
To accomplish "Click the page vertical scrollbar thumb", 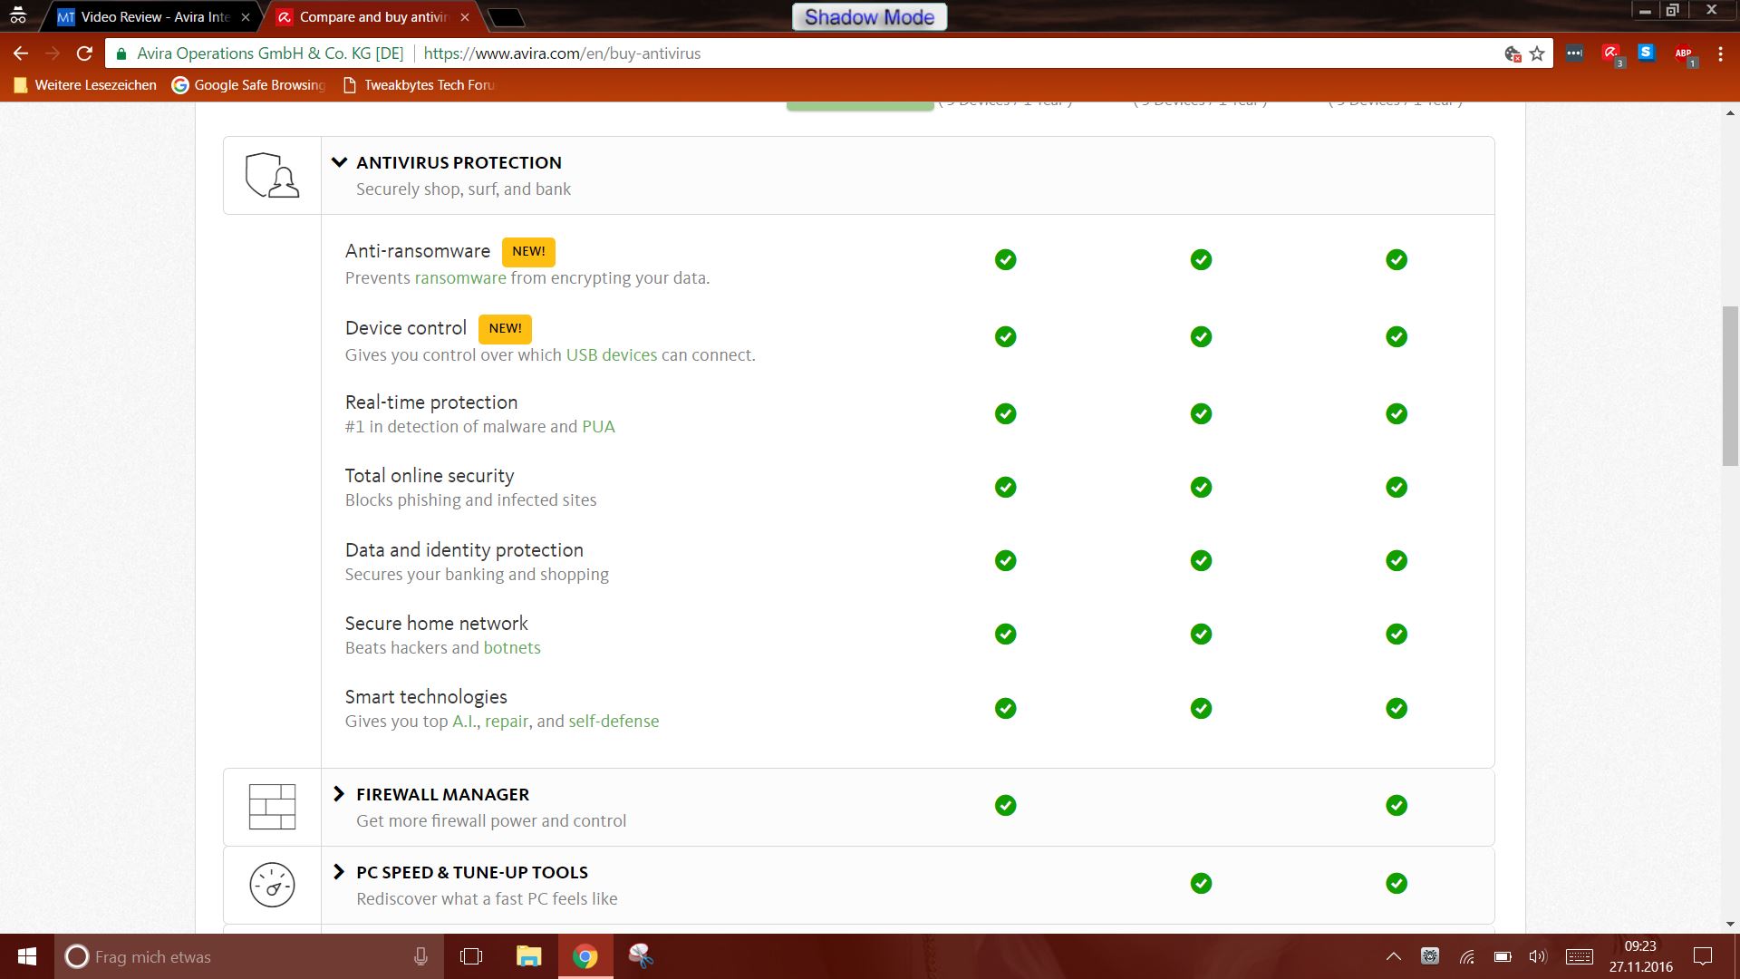I will (1729, 386).
